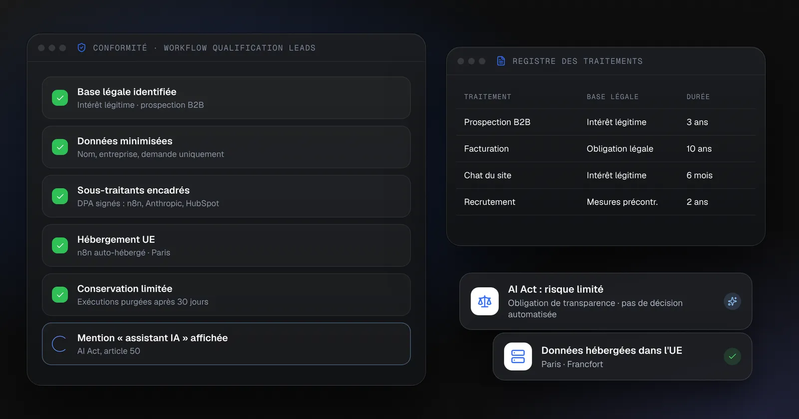Click the Base légale column header
799x419 pixels.
[x=613, y=97]
